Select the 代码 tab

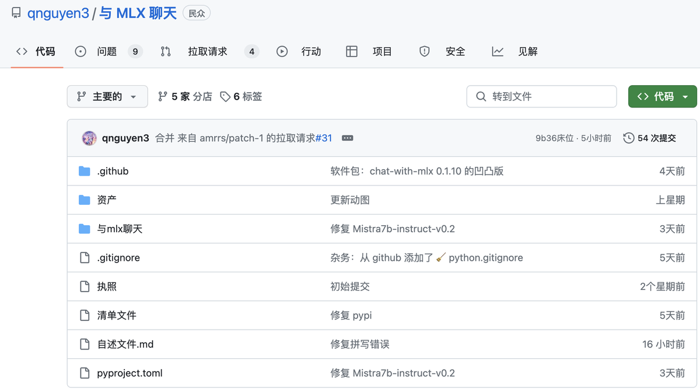[36, 51]
